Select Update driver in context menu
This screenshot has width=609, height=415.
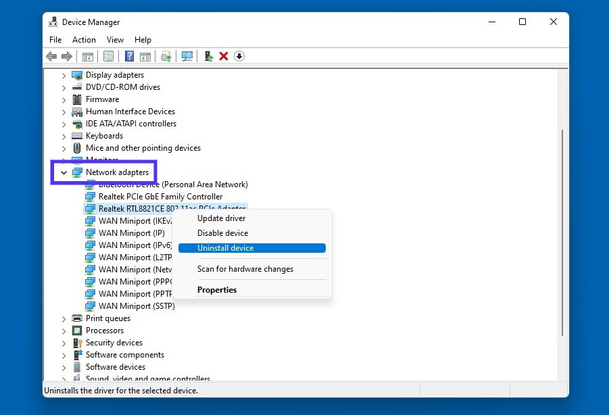(221, 218)
